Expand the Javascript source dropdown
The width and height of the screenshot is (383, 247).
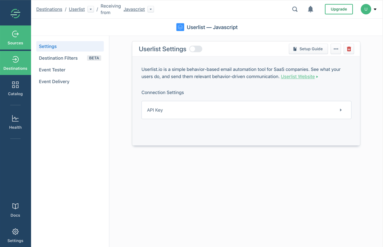point(150,9)
